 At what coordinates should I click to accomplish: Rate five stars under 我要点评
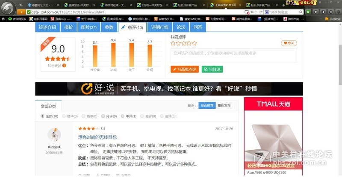pos(195,43)
